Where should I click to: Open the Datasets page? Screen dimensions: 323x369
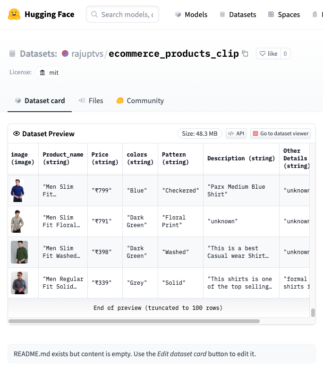coord(238,15)
